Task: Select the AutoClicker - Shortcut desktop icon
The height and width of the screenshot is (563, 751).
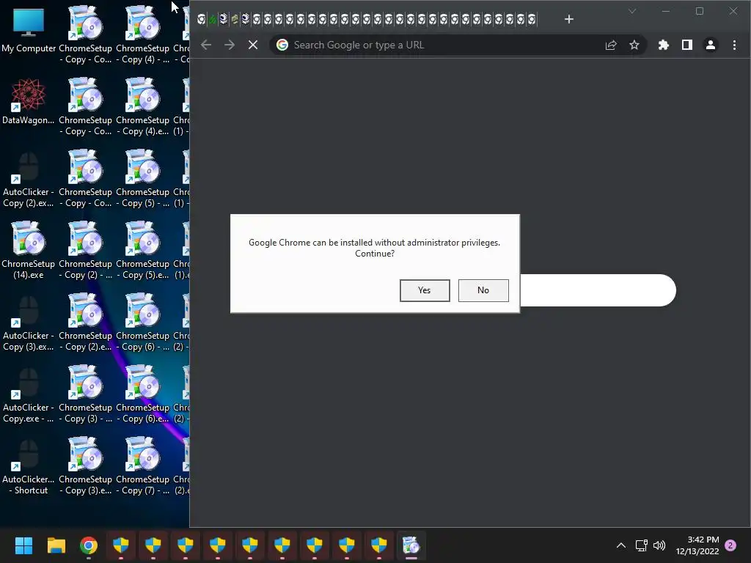Action: click(29, 467)
